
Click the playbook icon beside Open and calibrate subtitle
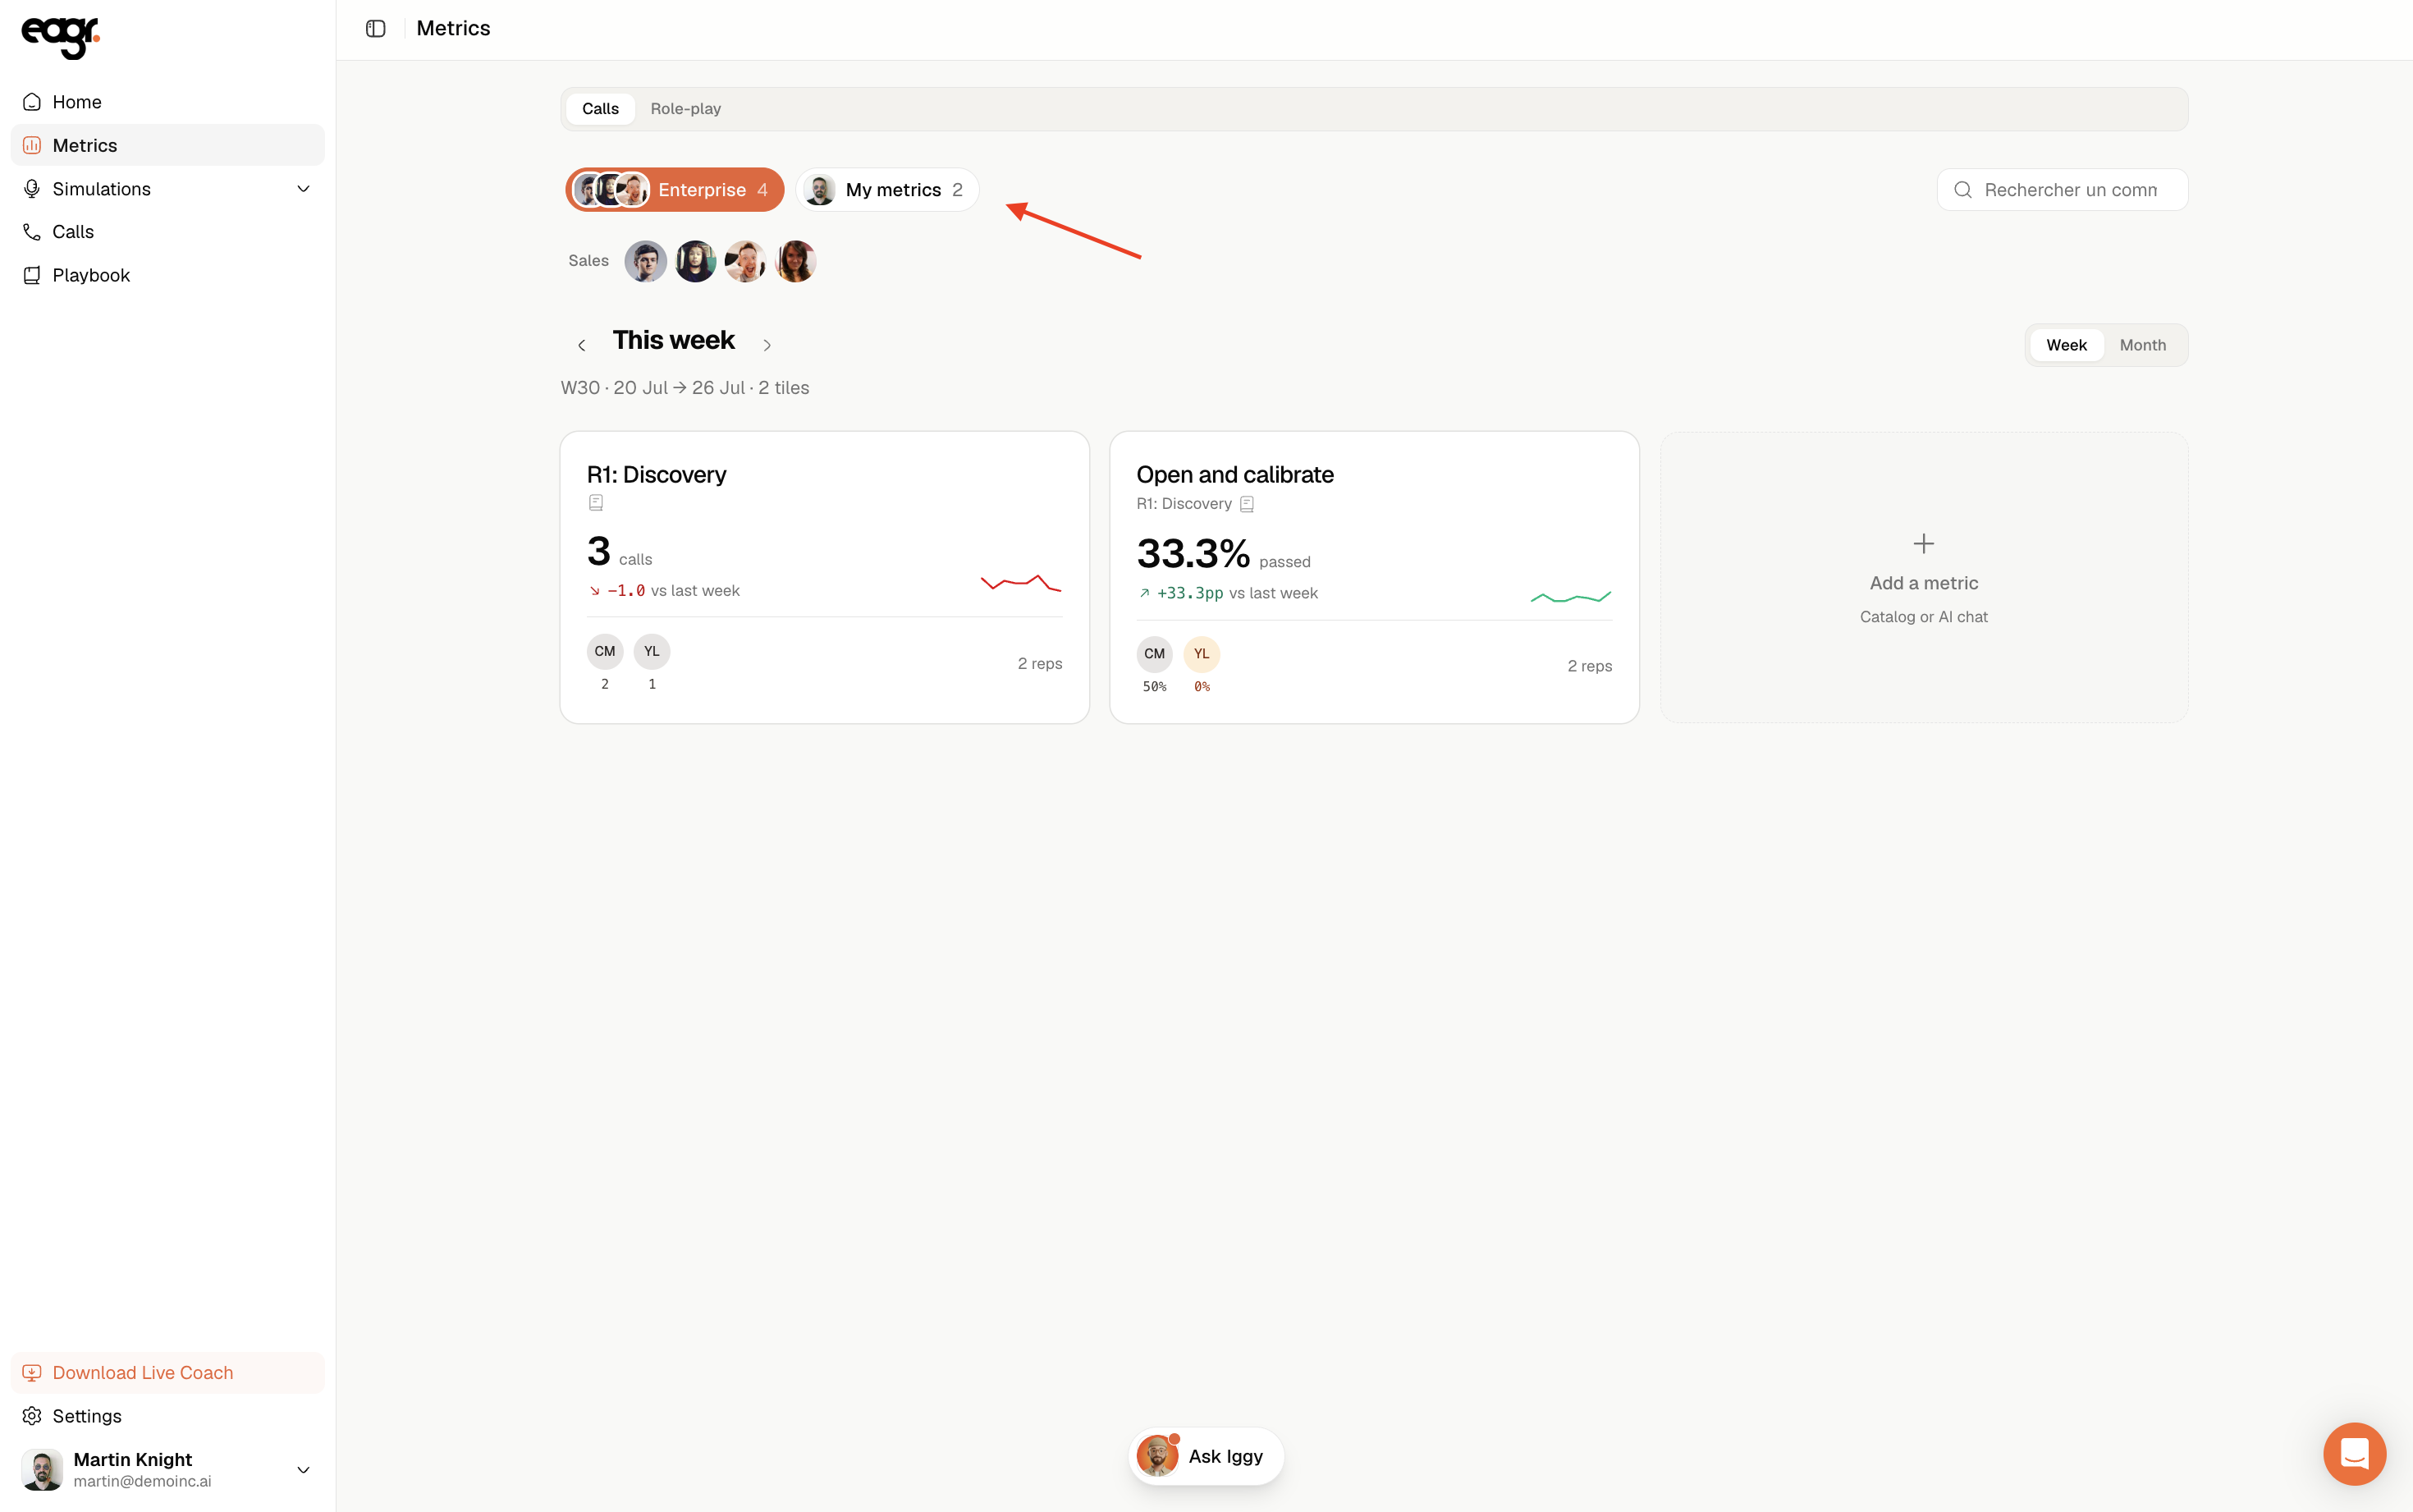coord(1247,504)
